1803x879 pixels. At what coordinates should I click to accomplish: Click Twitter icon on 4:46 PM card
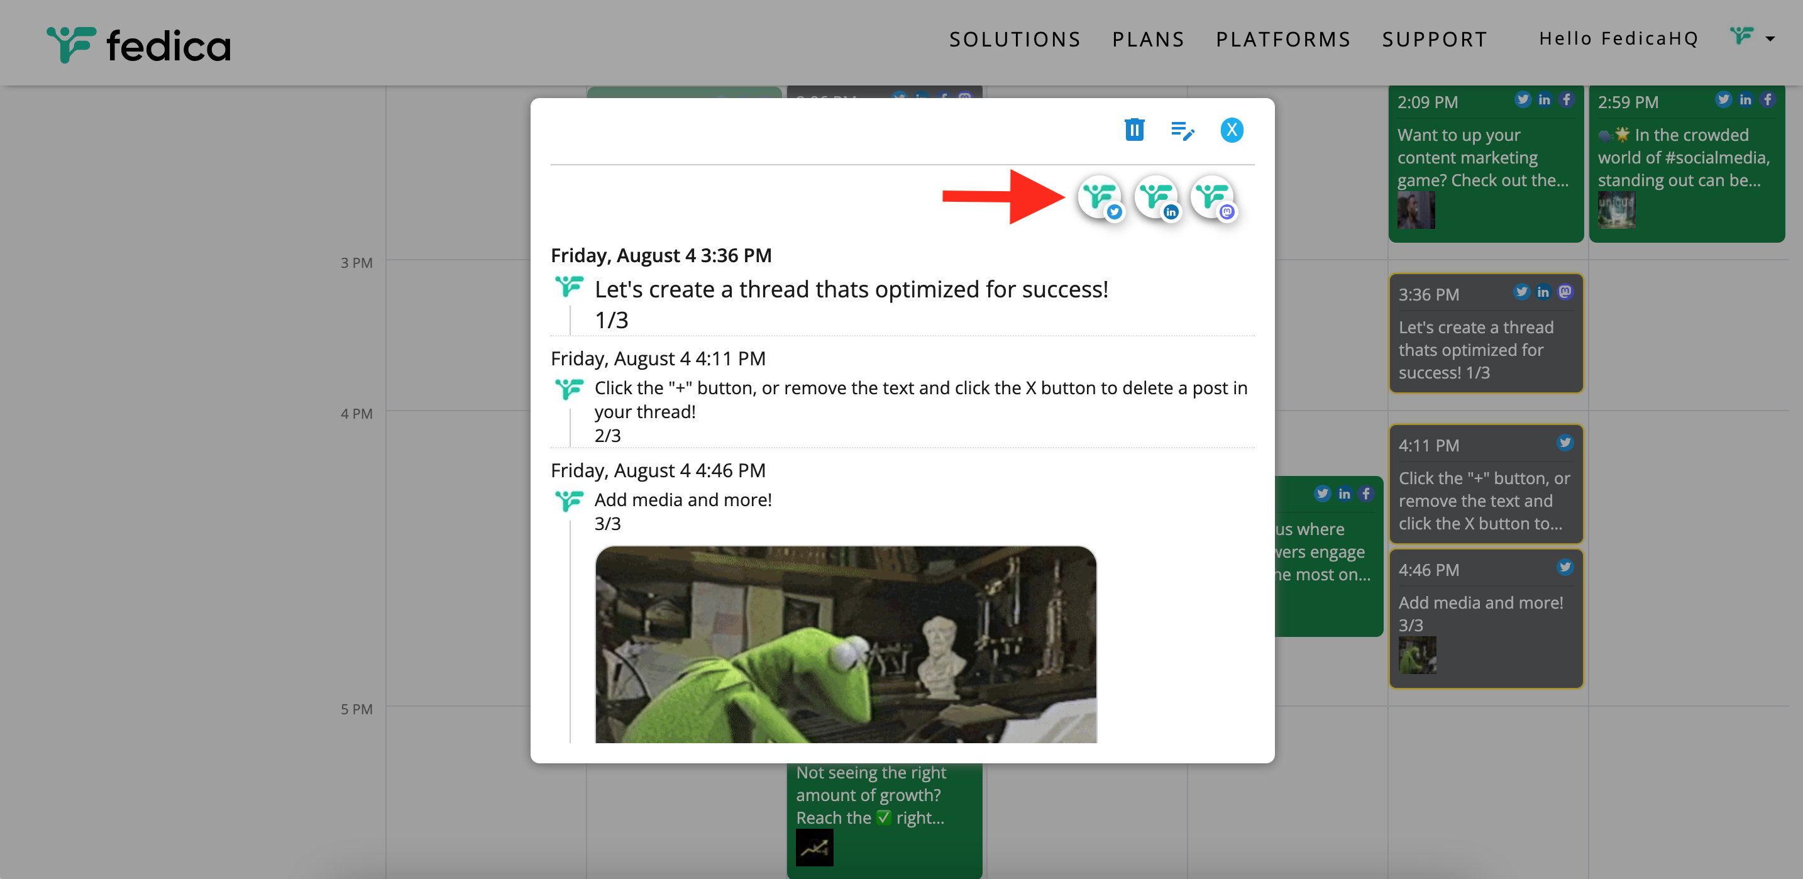tap(1565, 568)
